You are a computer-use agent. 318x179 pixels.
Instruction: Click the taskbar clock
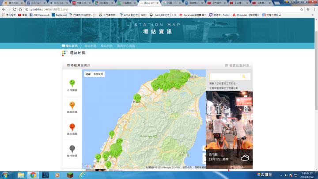tap(307, 175)
